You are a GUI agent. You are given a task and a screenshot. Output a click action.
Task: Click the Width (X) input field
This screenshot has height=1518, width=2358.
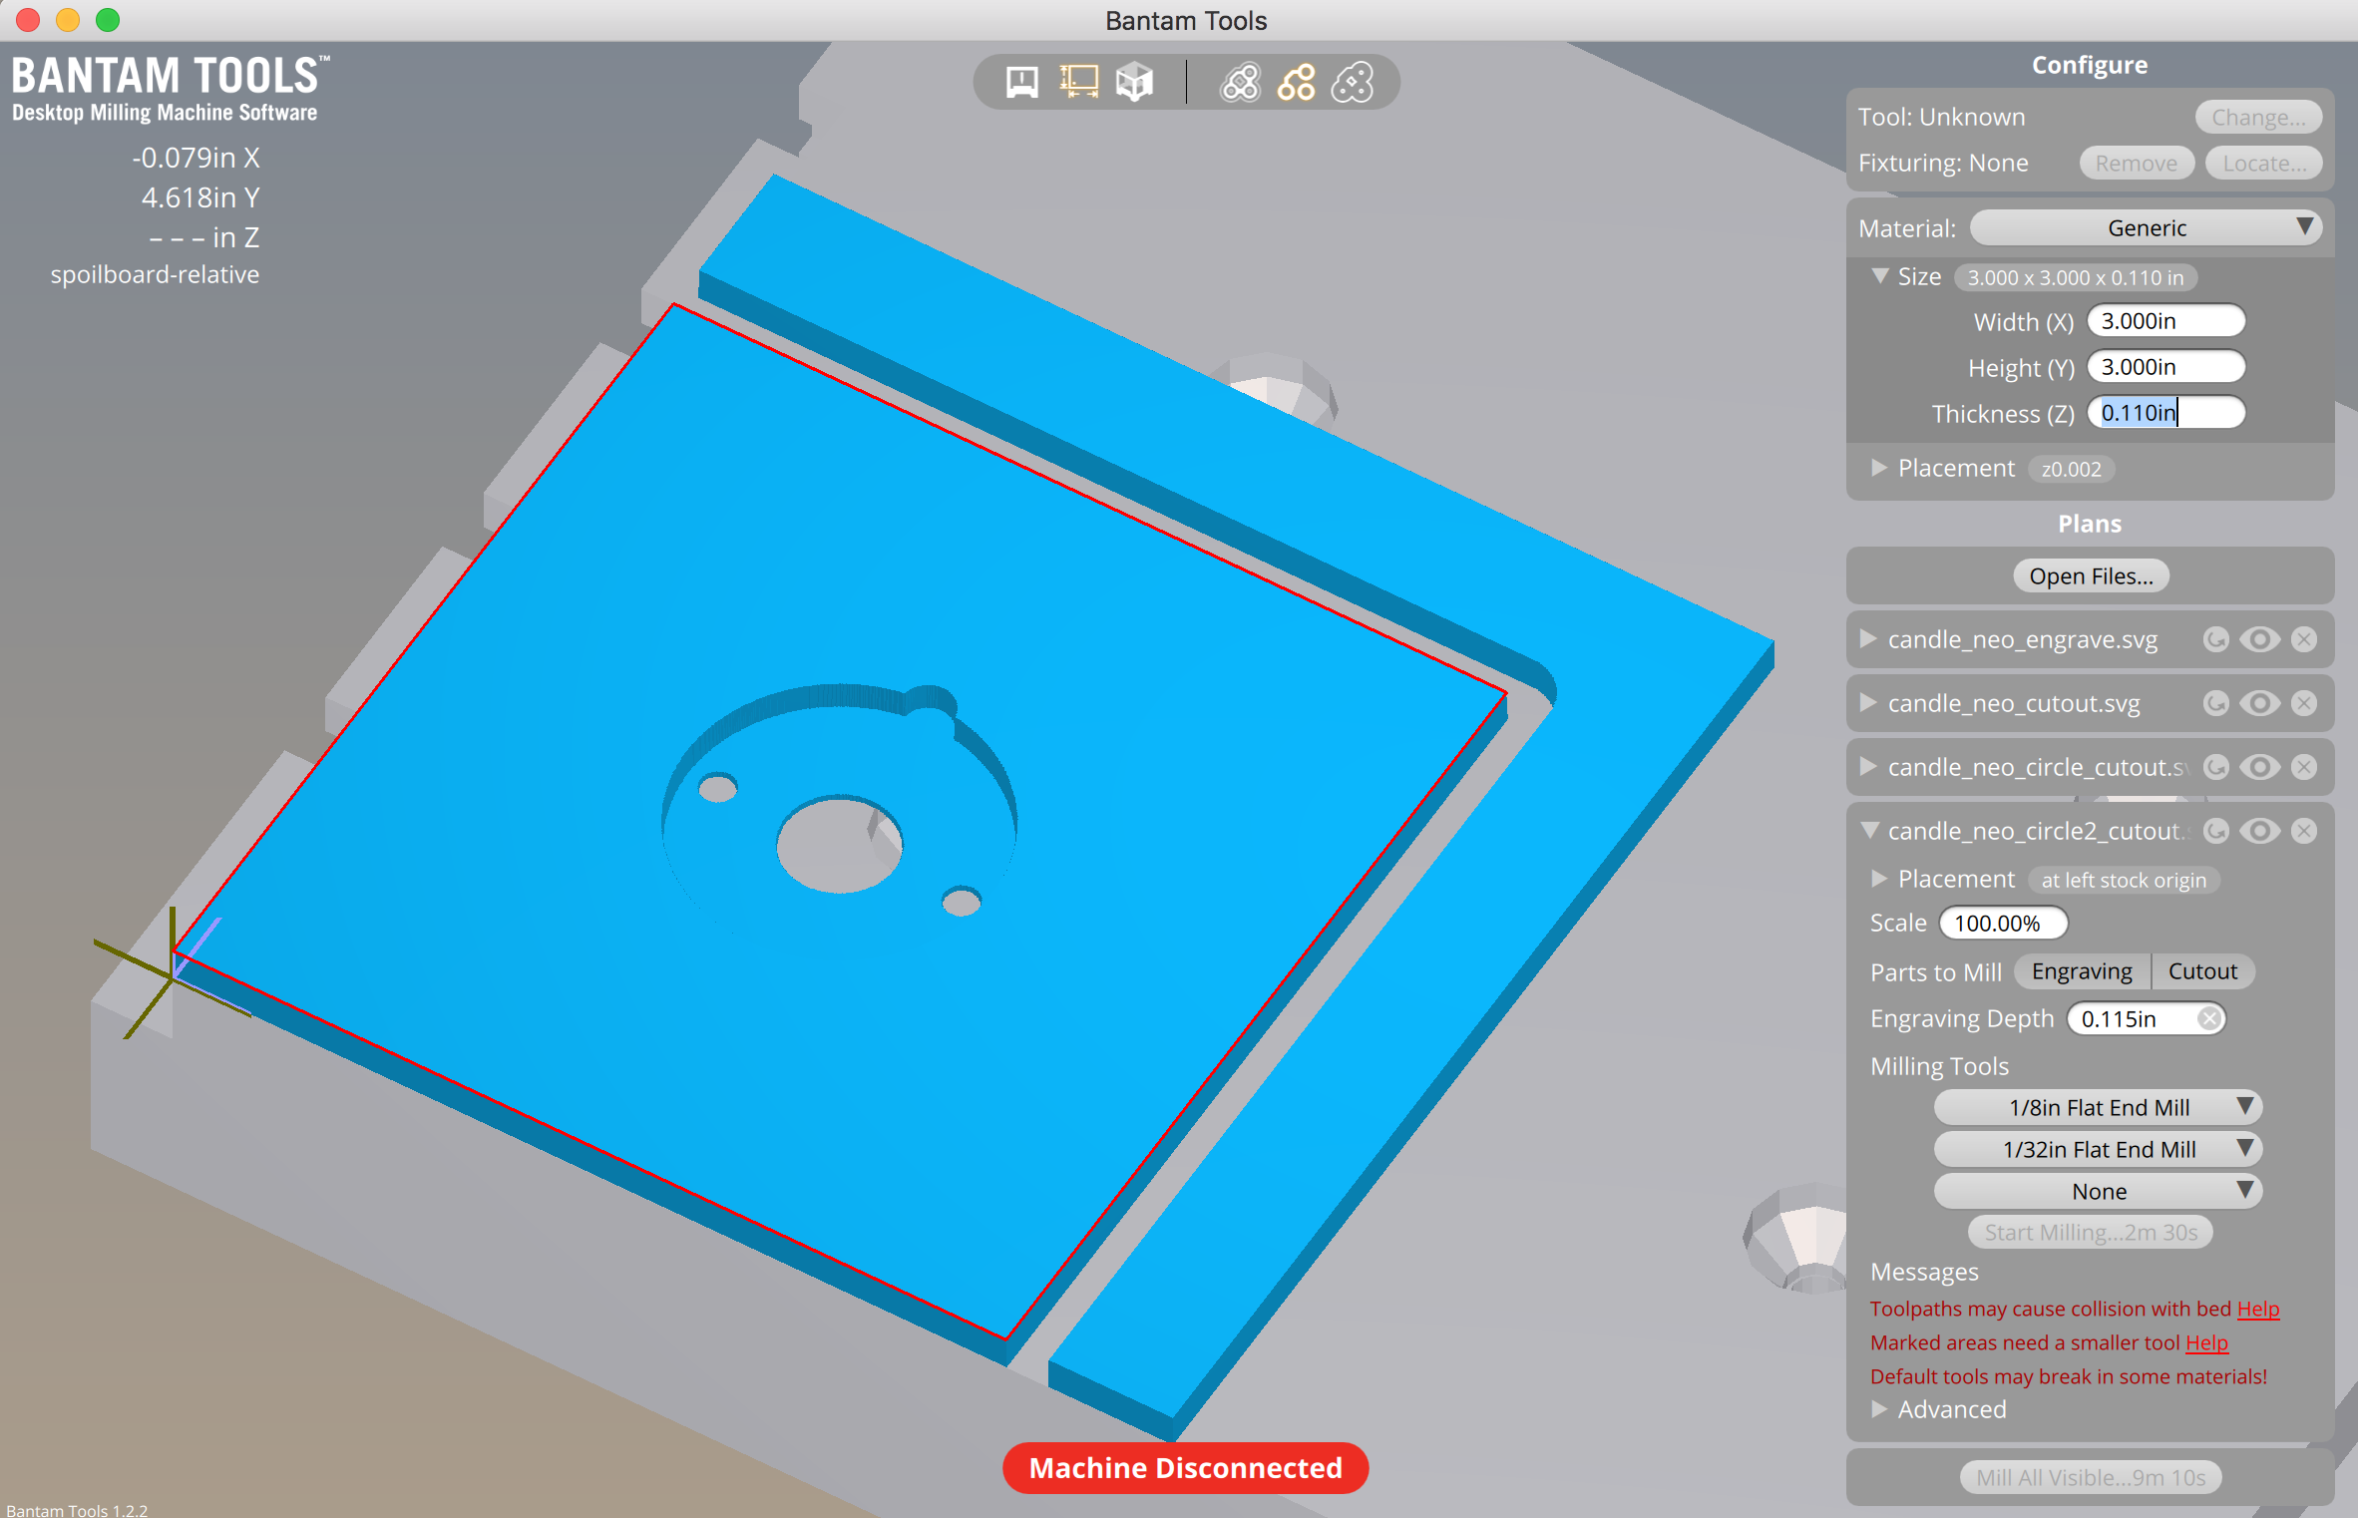click(2164, 321)
